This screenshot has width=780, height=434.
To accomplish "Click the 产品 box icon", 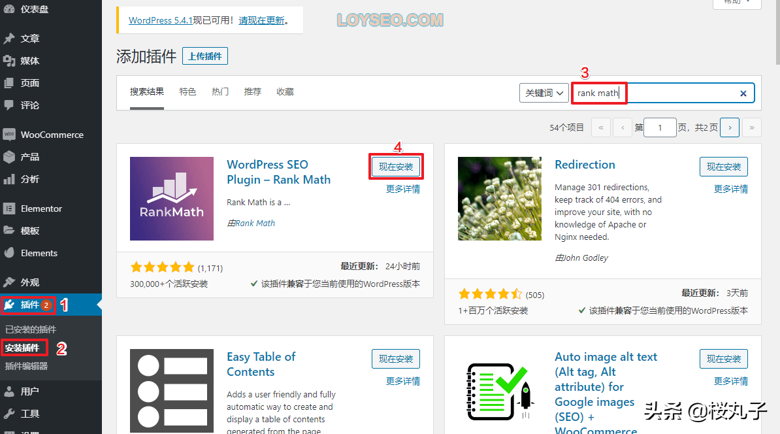I will (x=9, y=157).
